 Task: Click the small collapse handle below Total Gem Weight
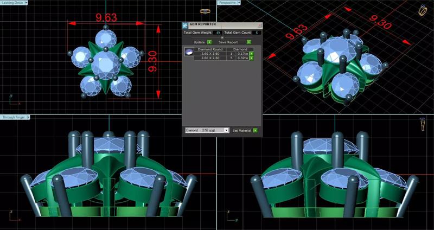(x=222, y=37)
